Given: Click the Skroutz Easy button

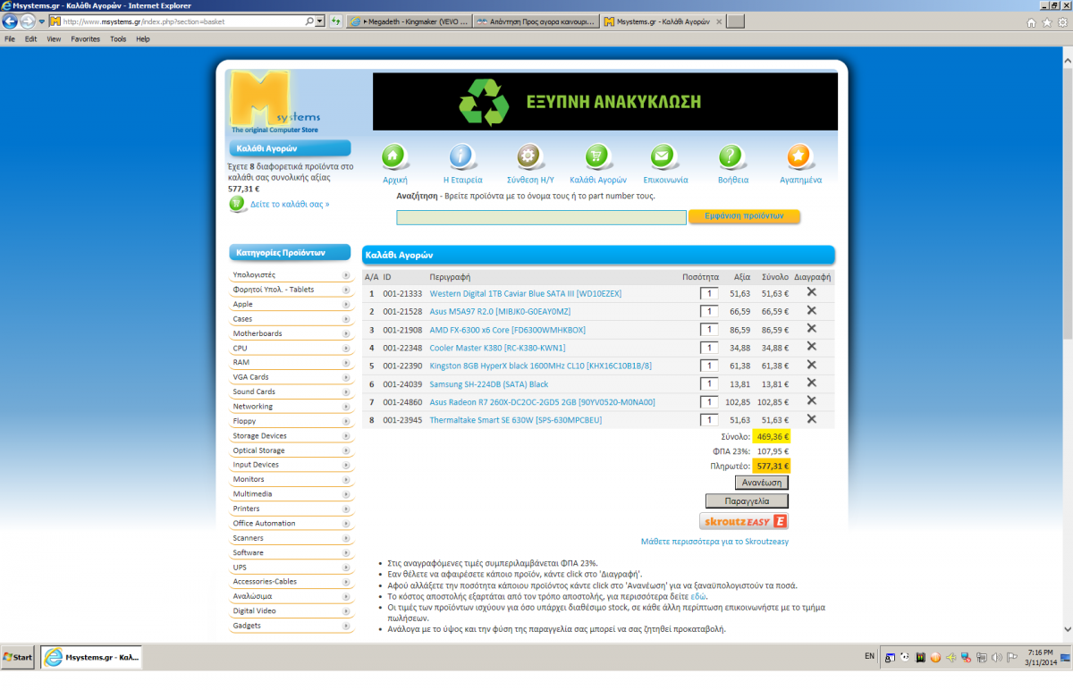Looking at the screenshot, I should (x=744, y=521).
